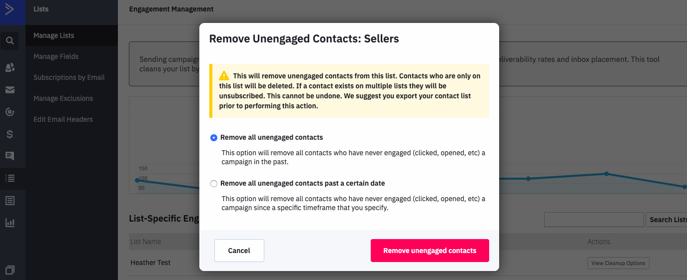Select unengaged contacts past a certain date

coord(214,183)
